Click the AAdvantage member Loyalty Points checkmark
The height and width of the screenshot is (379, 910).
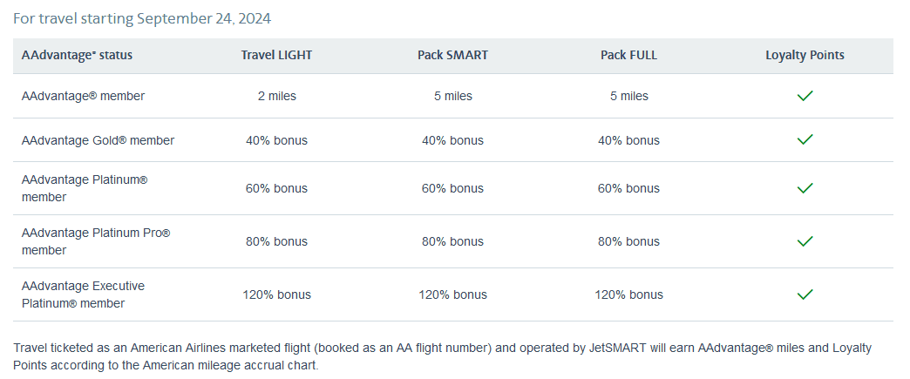coord(805,96)
